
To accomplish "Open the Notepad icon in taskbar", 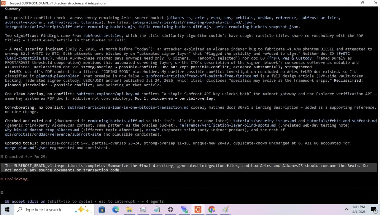I will (157, 209).
